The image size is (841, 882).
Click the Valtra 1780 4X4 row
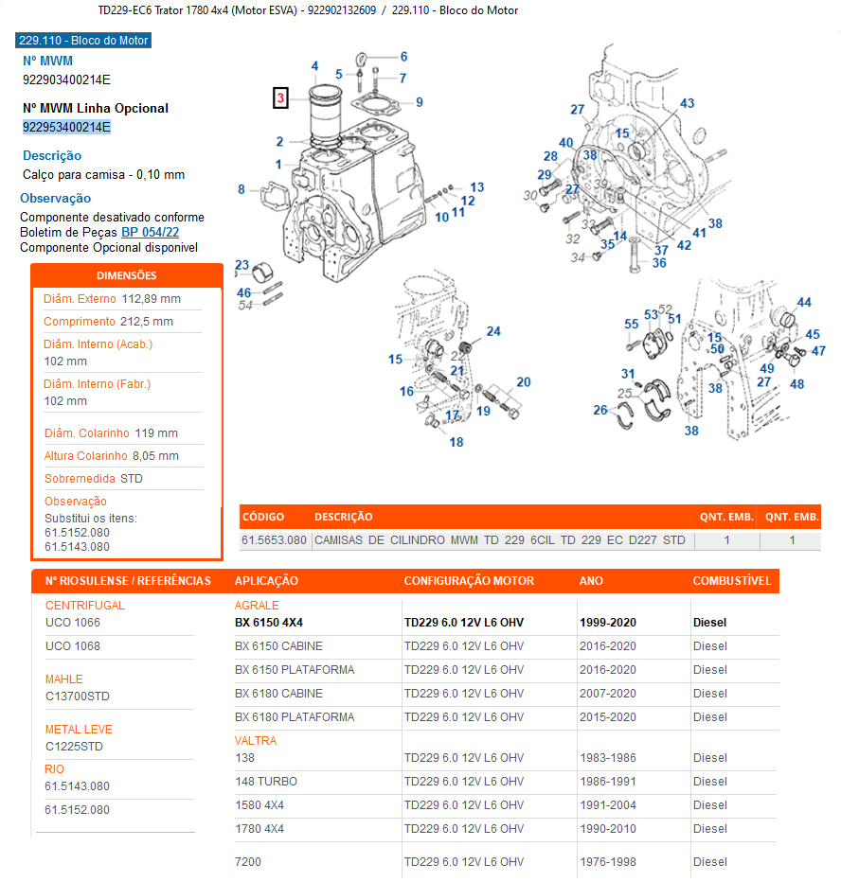click(259, 829)
